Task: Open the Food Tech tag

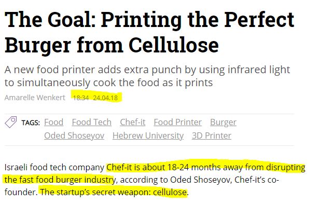Action: tap(91, 123)
